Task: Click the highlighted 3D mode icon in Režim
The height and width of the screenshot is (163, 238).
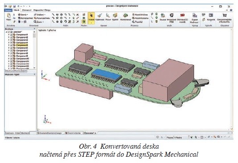Action: pos(84,21)
